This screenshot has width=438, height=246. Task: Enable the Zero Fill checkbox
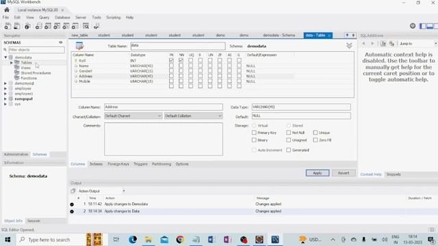(x=315, y=140)
